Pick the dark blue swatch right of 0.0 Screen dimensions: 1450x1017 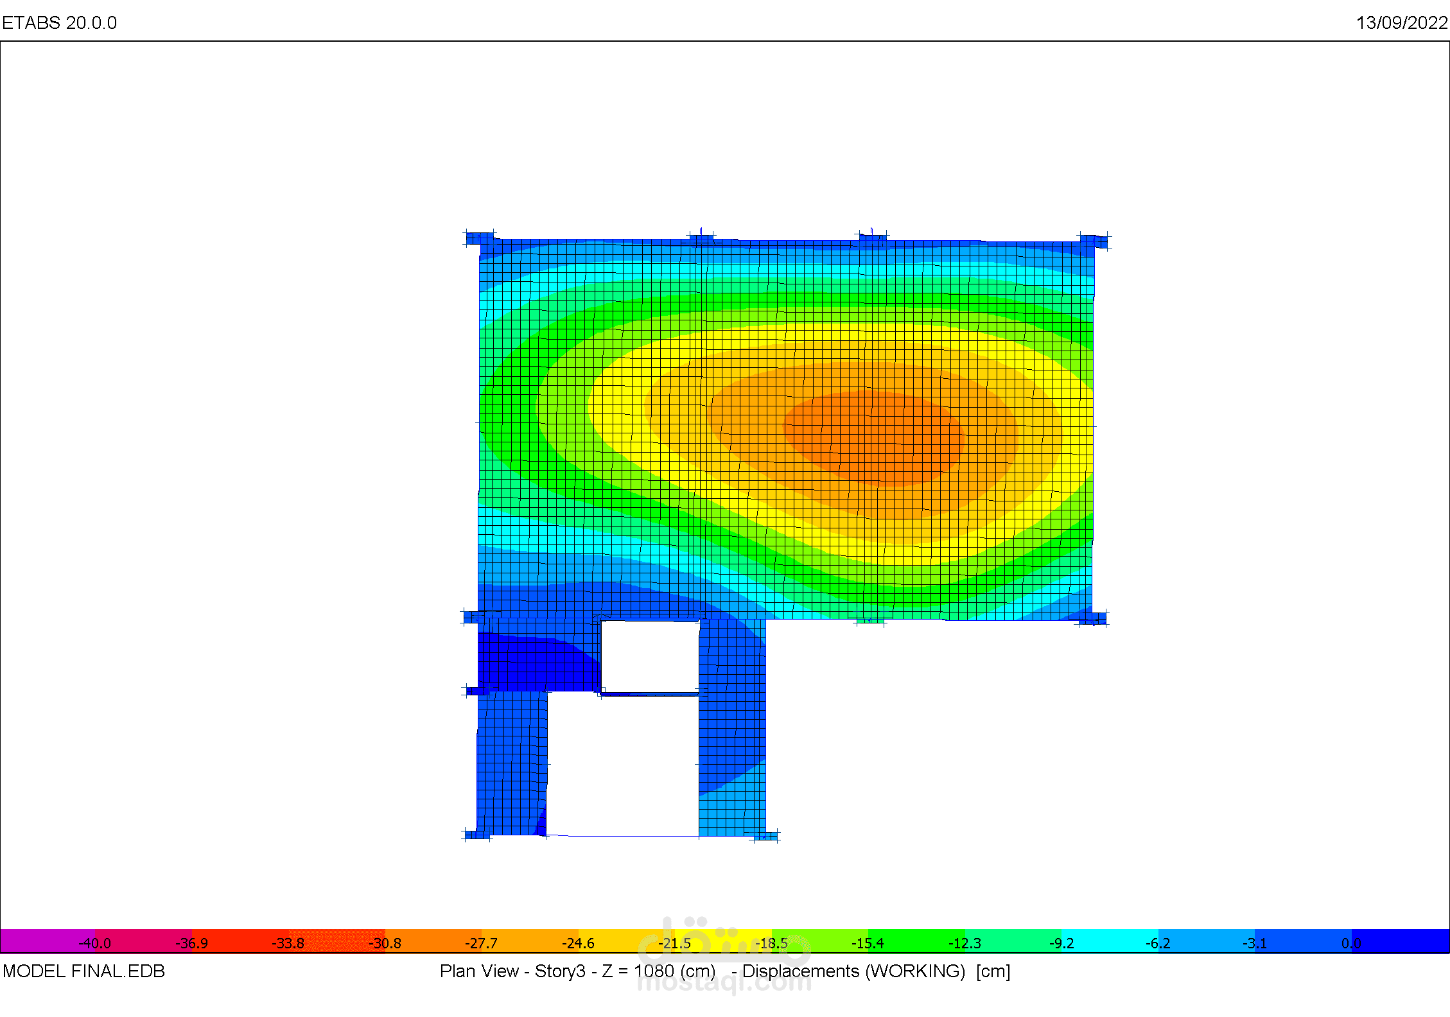pos(1401,941)
